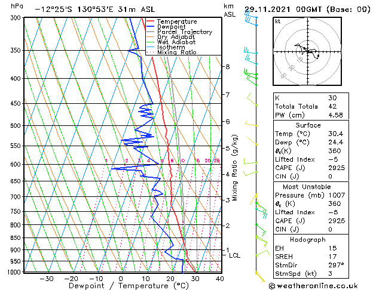Click the Mixing Ratio (g/kg) axis title
The width and height of the screenshot is (376, 290).
[x=235, y=168]
